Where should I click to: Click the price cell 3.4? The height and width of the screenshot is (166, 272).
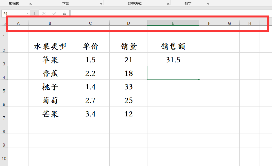tap(90, 114)
